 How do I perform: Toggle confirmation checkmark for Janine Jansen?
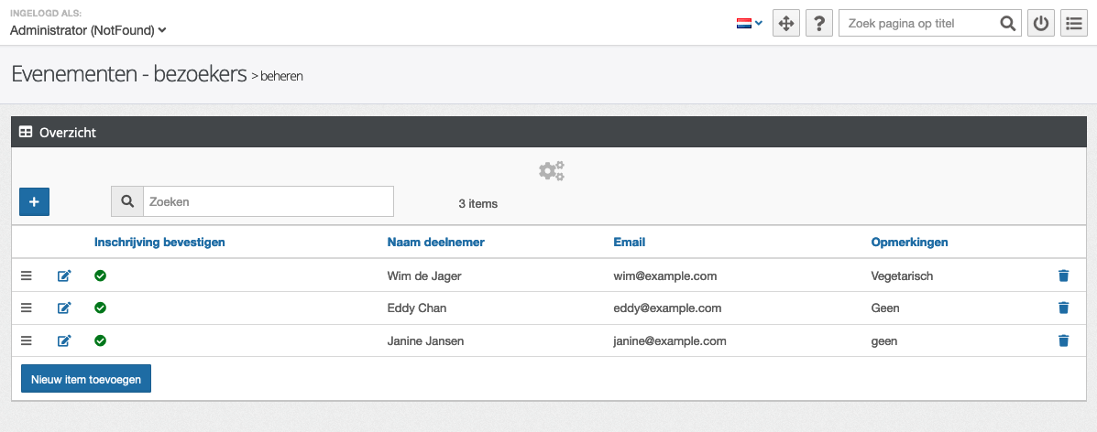101,341
